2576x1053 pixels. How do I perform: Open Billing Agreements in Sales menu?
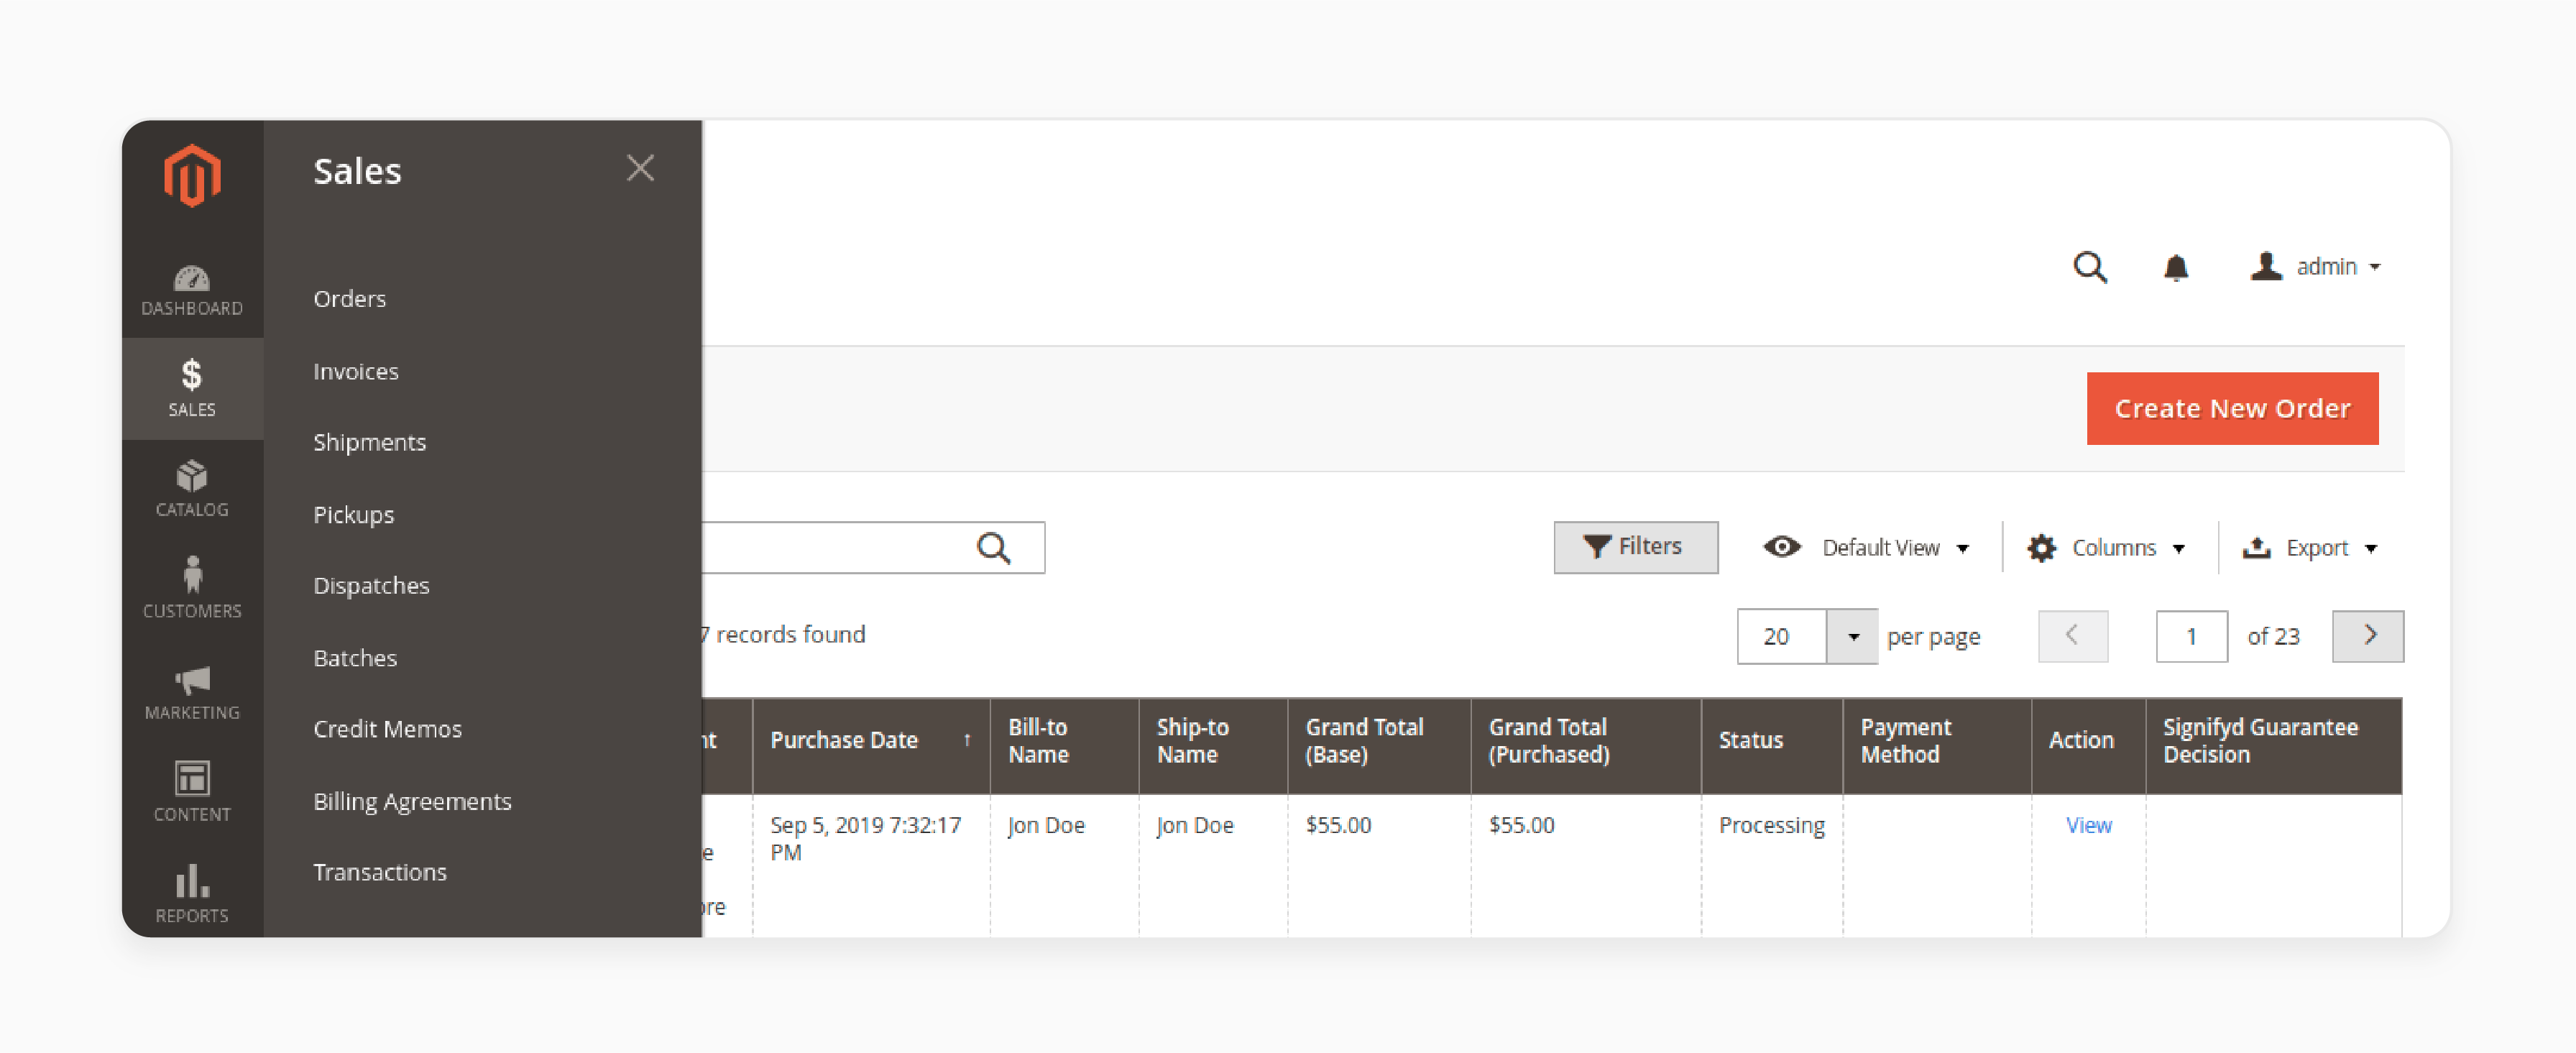pos(412,801)
